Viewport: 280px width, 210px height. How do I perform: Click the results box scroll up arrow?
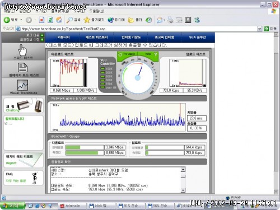[183, 170]
